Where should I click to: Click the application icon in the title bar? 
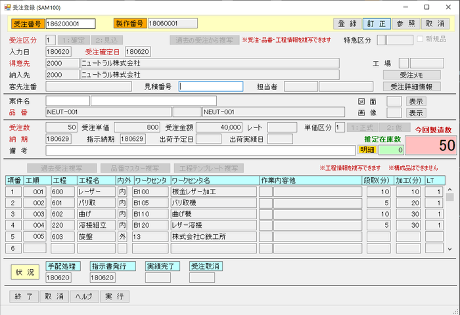point(7,7)
